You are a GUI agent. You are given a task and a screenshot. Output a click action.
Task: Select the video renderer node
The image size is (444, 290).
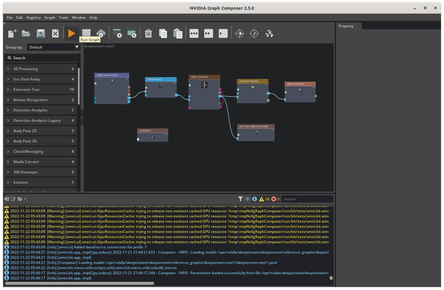[x=300, y=92]
